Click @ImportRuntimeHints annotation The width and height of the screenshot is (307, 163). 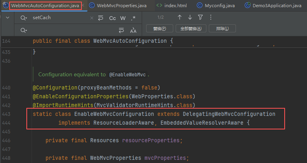click(63, 105)
